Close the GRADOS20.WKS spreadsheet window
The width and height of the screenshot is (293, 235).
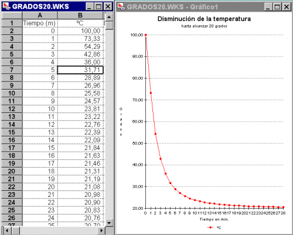pos(108,6)
